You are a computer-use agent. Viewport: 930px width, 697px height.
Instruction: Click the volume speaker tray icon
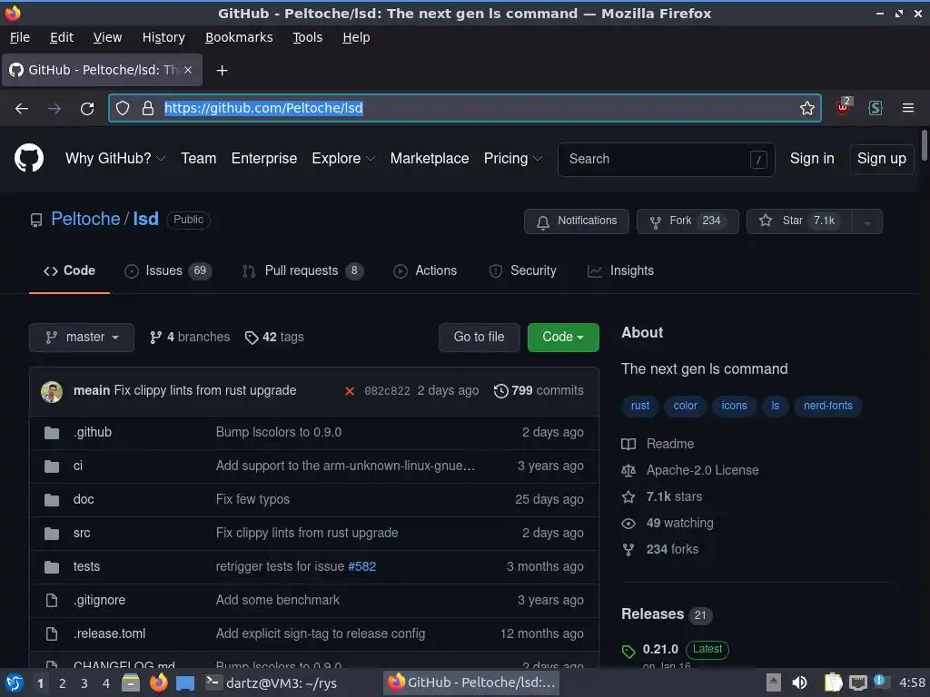[799, 682]
